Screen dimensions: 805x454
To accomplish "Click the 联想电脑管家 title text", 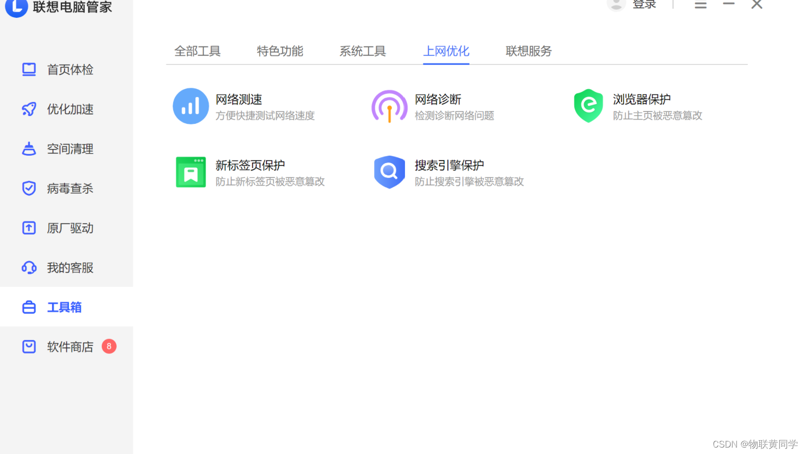I will [72, 7].
